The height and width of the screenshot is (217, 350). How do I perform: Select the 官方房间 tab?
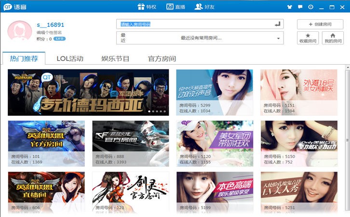(162, 59)
